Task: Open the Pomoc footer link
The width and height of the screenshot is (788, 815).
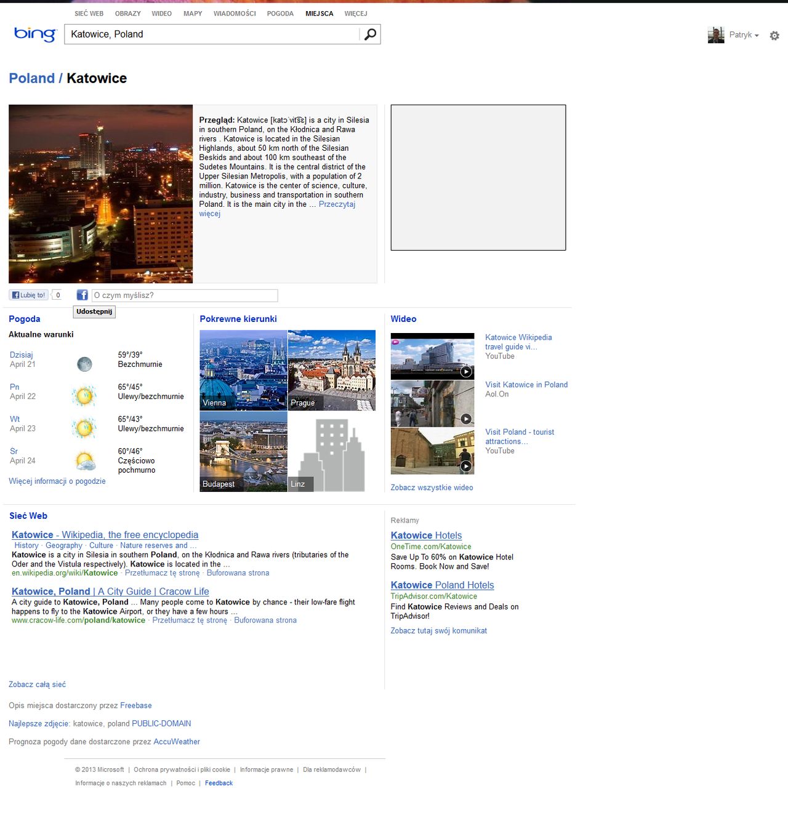Action: click(x=185, y=783)
